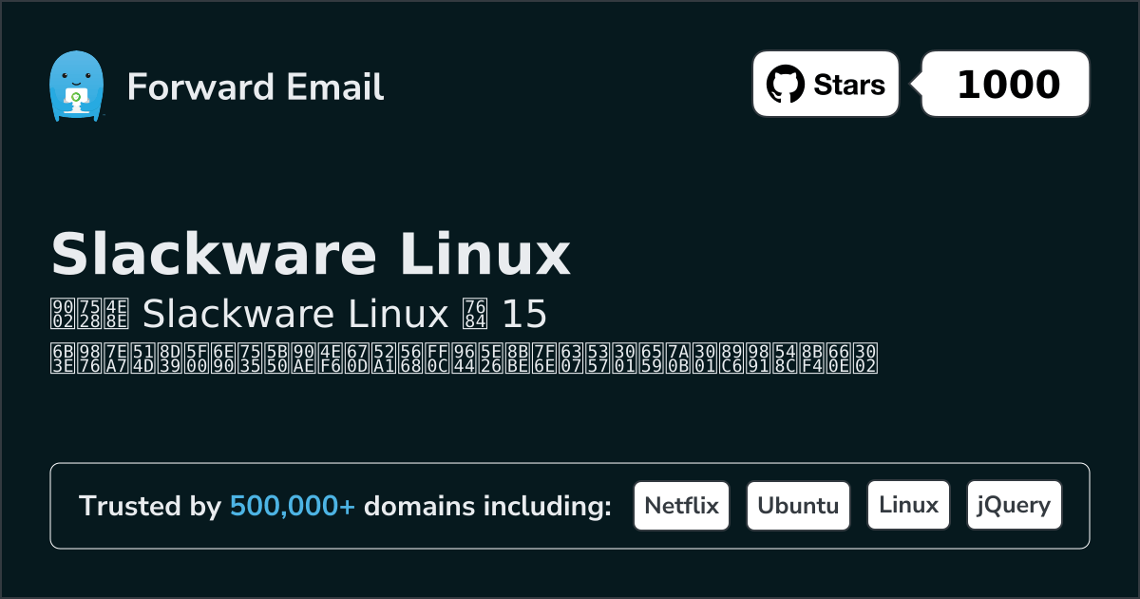This screenshot has height=599, width=1140.
Task: Choose the Ubuntu badge
Action: click(798, 506)
